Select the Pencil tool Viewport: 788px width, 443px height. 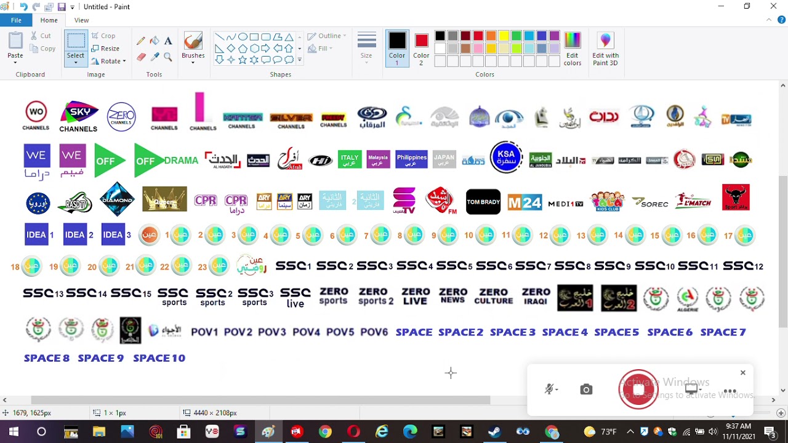click(141, 41)
